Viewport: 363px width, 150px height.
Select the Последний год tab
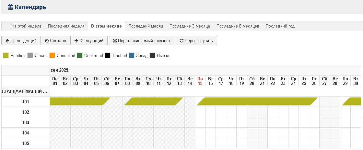point(280,26)
